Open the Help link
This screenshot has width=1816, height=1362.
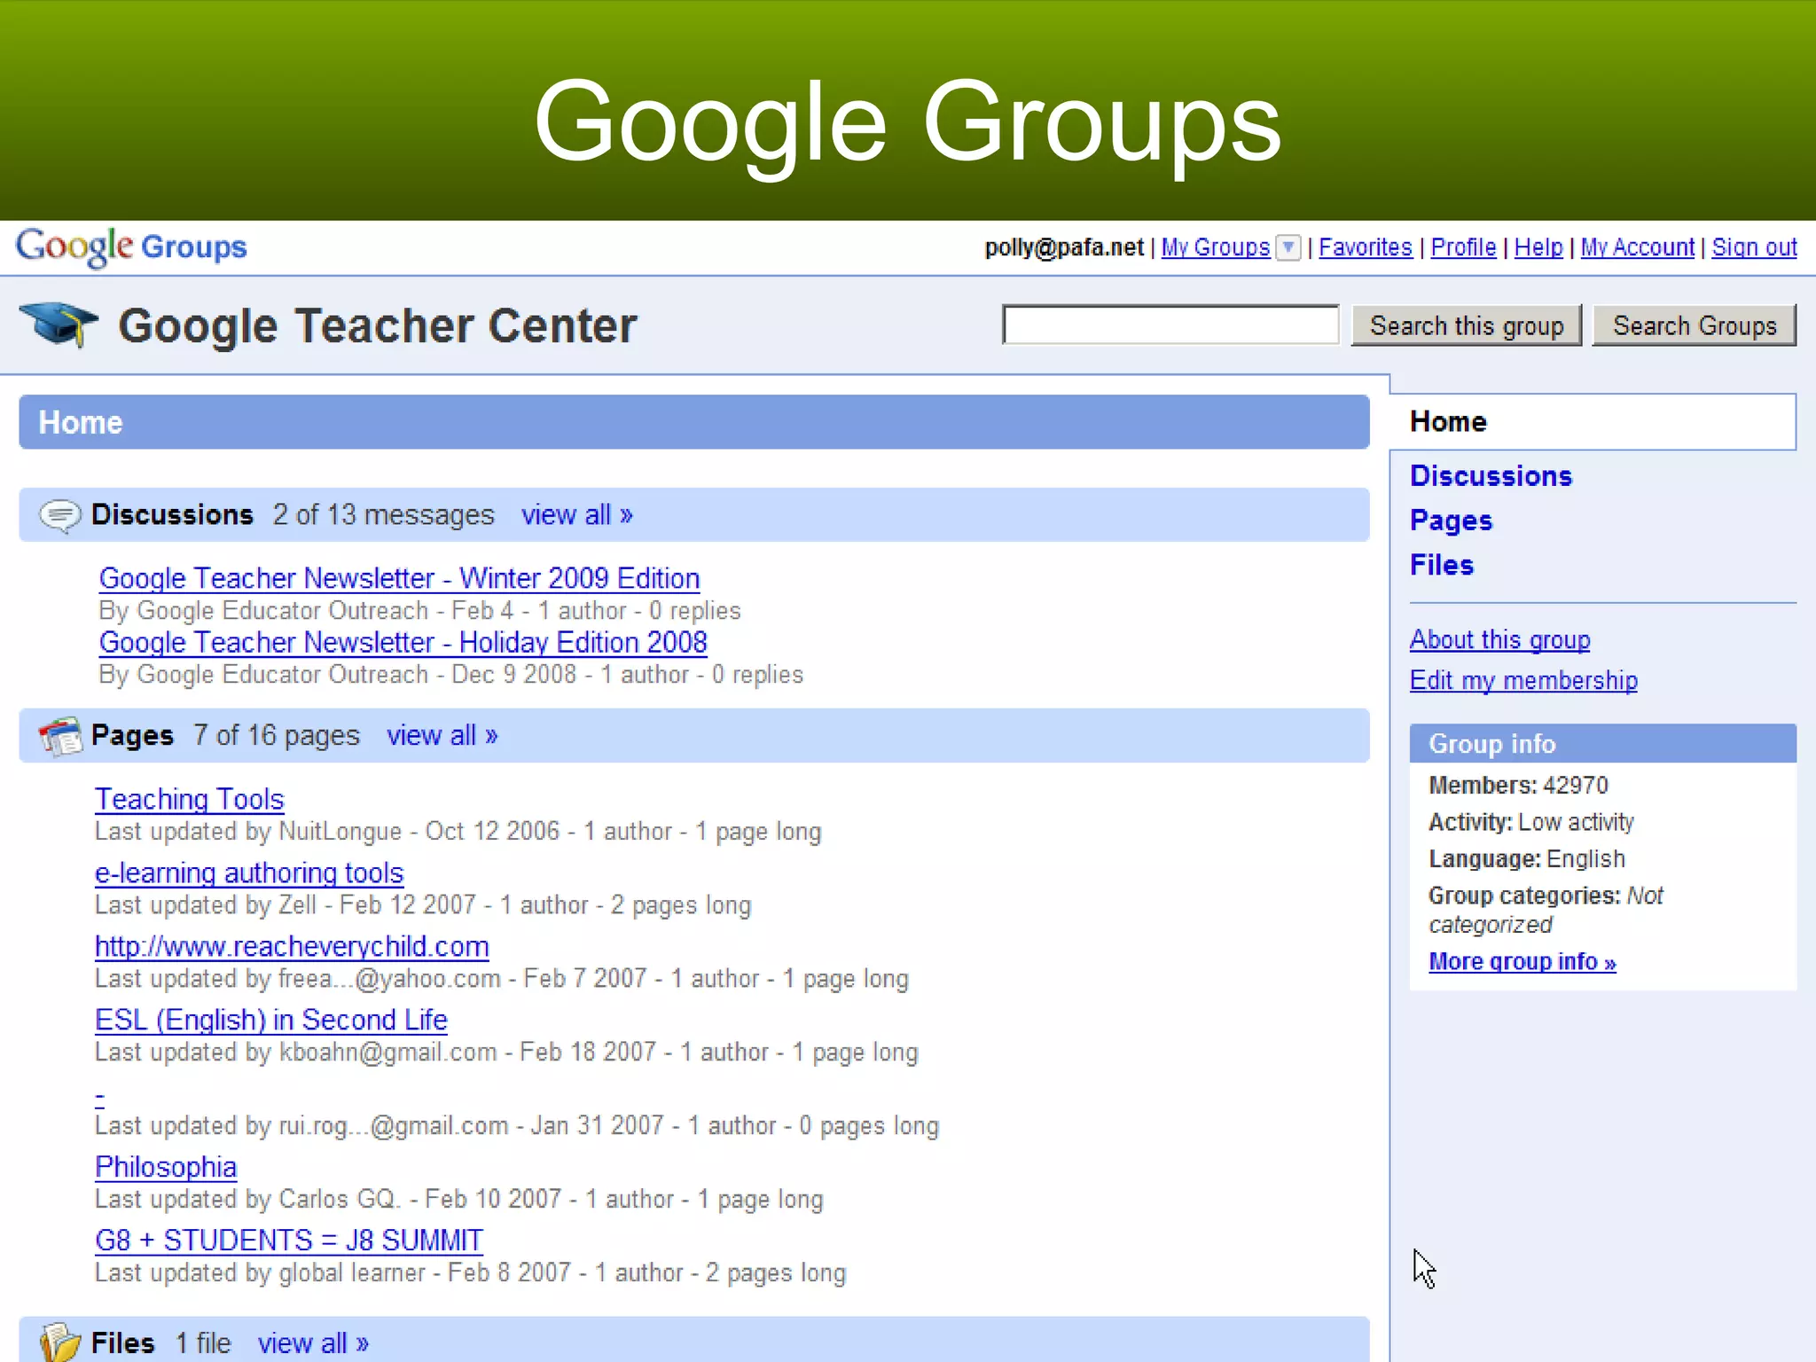click(1538, 247)
